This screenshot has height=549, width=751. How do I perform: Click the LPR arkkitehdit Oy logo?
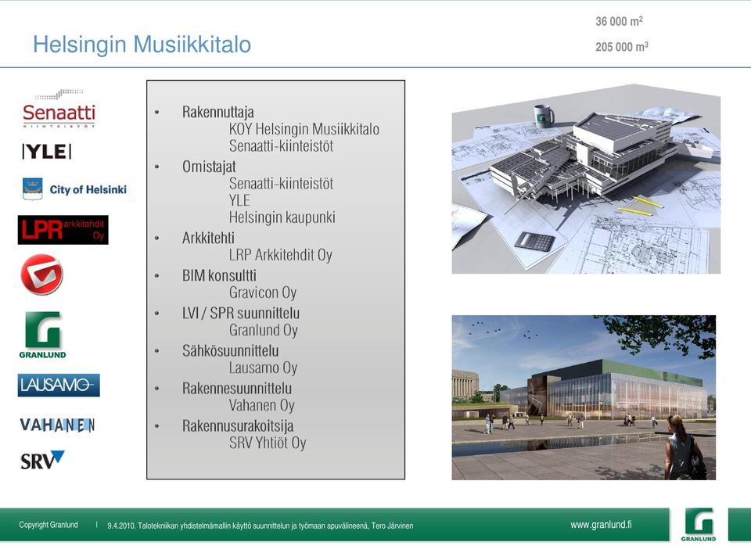(x=63, y=230)
